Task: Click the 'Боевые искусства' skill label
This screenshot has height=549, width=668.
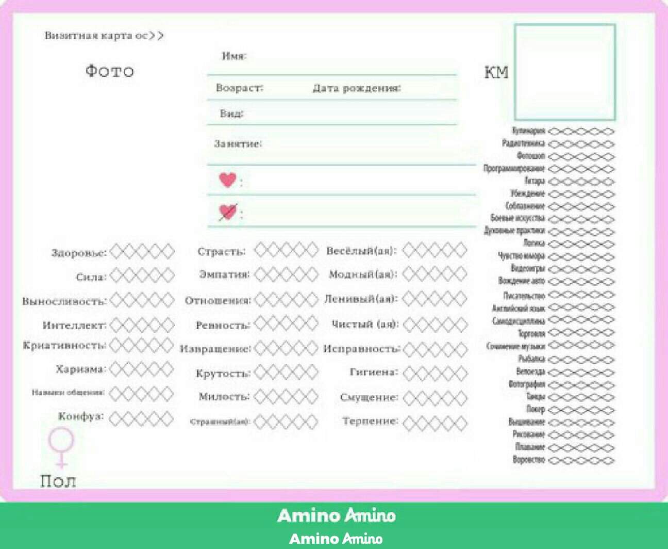Action: 517,218
